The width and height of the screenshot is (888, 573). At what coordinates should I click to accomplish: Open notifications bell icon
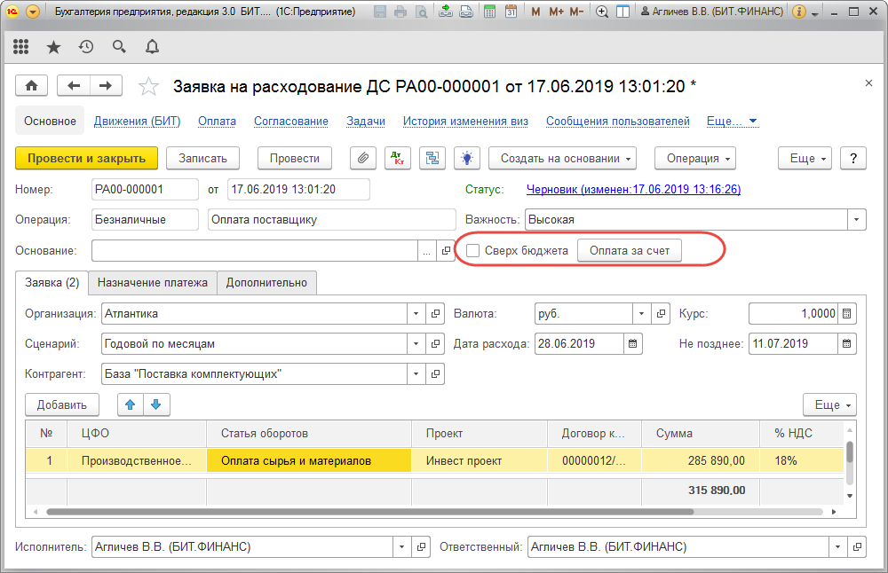click(152, 47)
